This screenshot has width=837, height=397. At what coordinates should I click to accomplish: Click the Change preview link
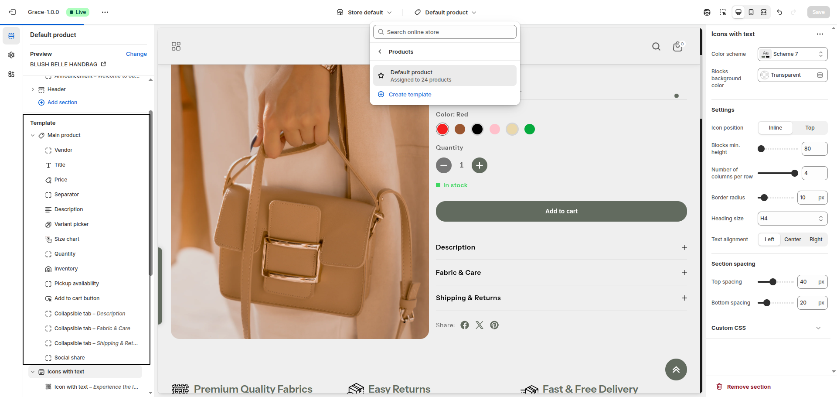(x=136, y=54)
